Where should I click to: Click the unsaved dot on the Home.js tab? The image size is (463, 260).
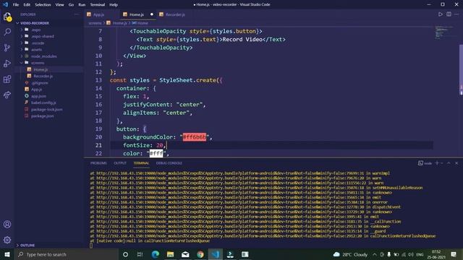pos(152,14)
